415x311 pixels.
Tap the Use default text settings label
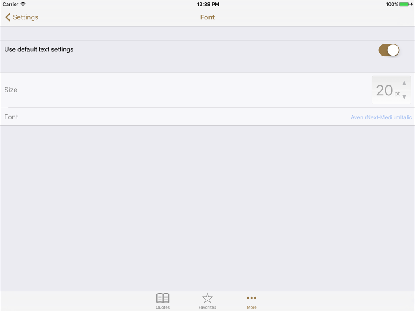click(39, 49)
